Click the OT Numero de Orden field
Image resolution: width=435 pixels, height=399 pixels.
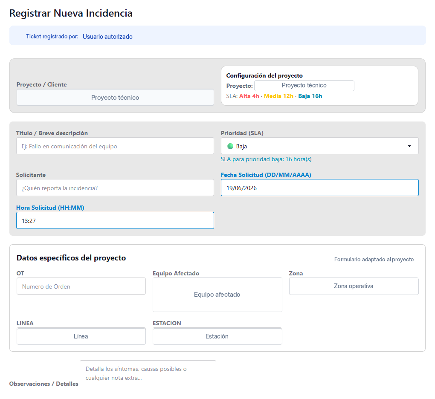[81, 286]
